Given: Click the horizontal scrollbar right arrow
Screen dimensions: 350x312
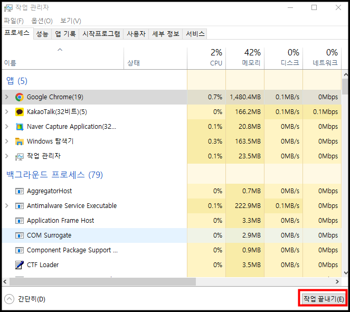Looking at the screenshot, I should pyautogui.click(x=337, y=282).
